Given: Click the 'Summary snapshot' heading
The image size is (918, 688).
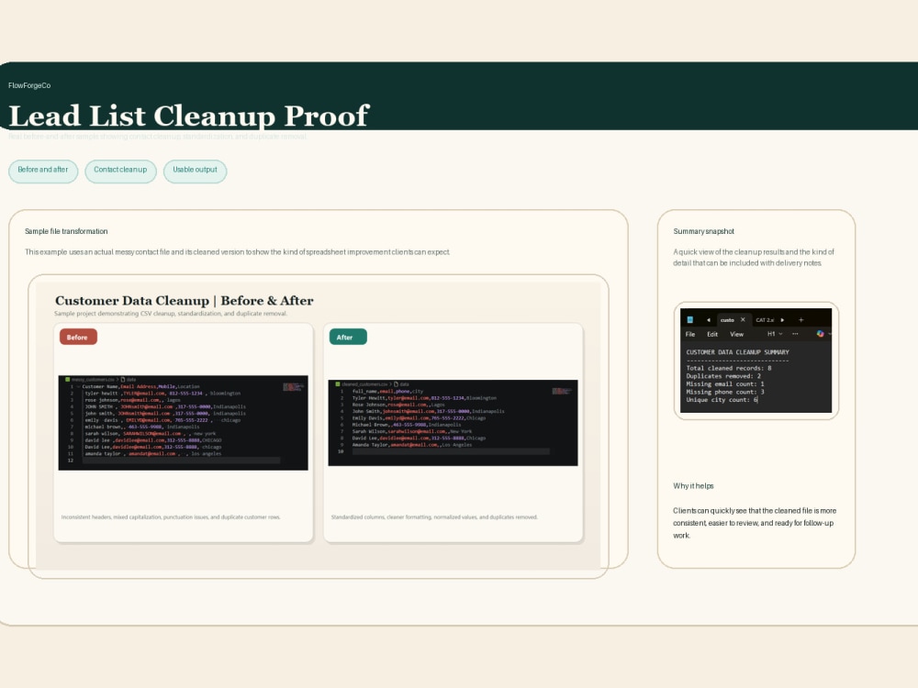Looking at the screenshot, I should pyautogui.click(x=704, y=231).
